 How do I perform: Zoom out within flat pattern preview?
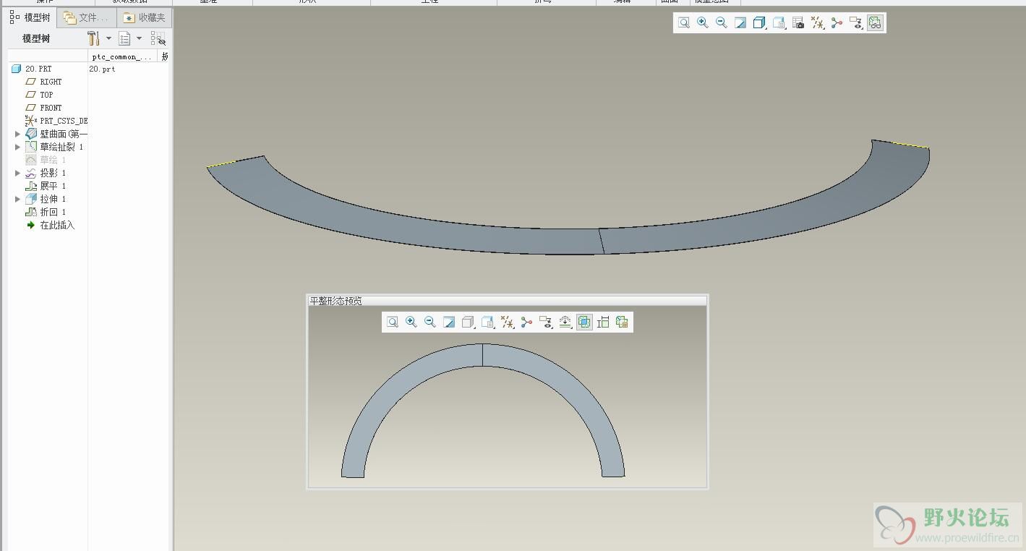tap(430, 323)
